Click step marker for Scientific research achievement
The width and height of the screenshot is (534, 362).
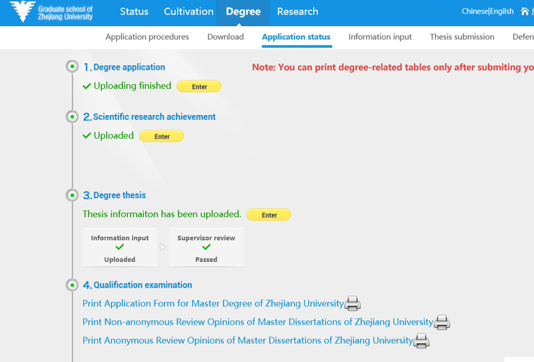(72, 117)
